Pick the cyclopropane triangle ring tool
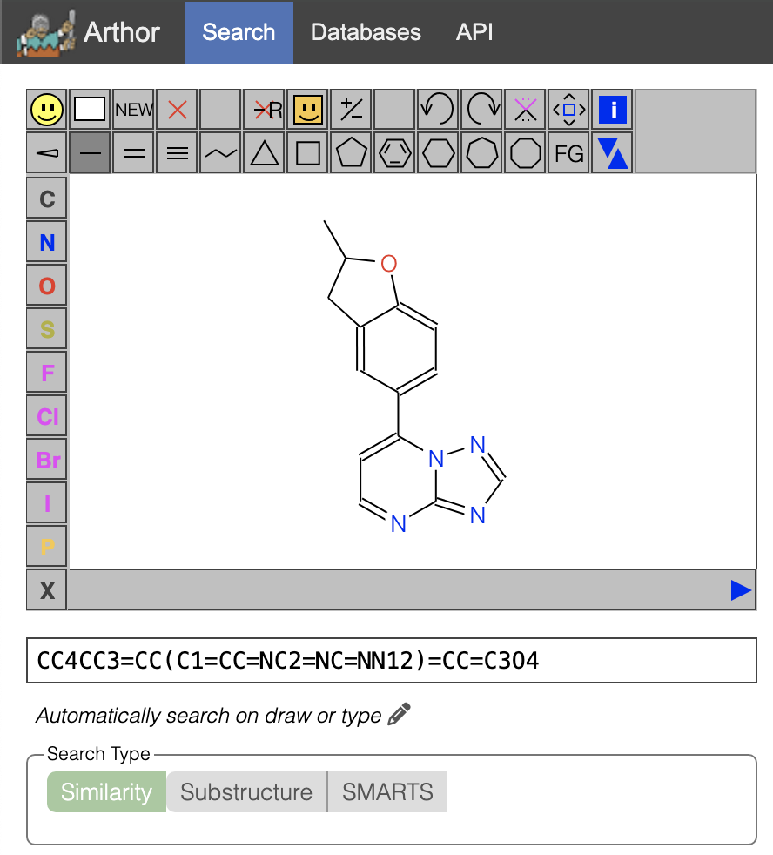This screenshot has height=855, width=773. click(x=264, y=154)
